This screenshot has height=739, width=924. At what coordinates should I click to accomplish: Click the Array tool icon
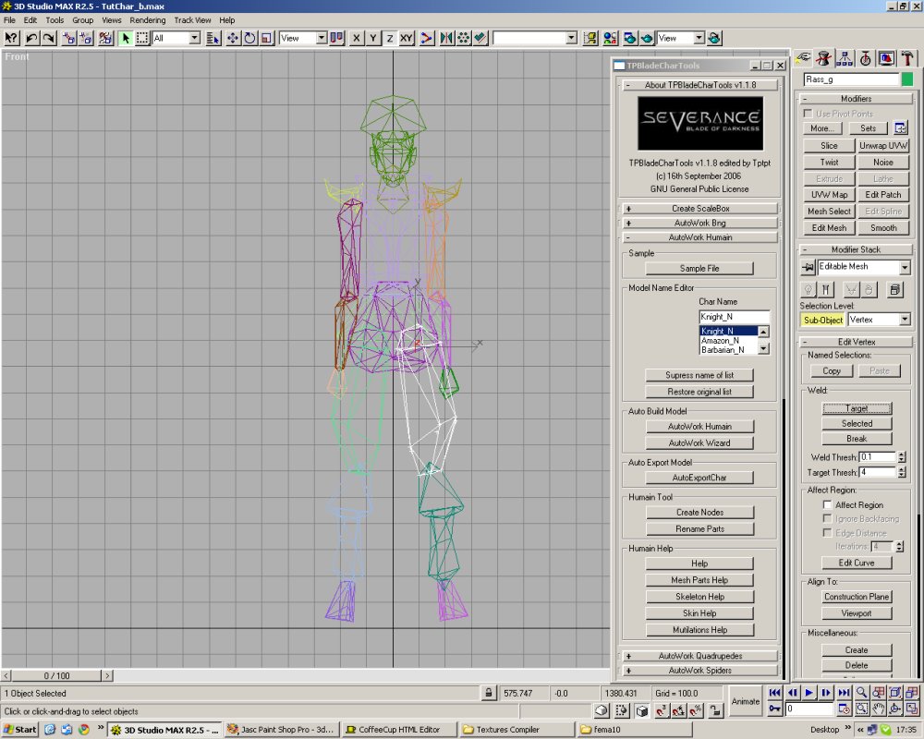tap(464, 38)
